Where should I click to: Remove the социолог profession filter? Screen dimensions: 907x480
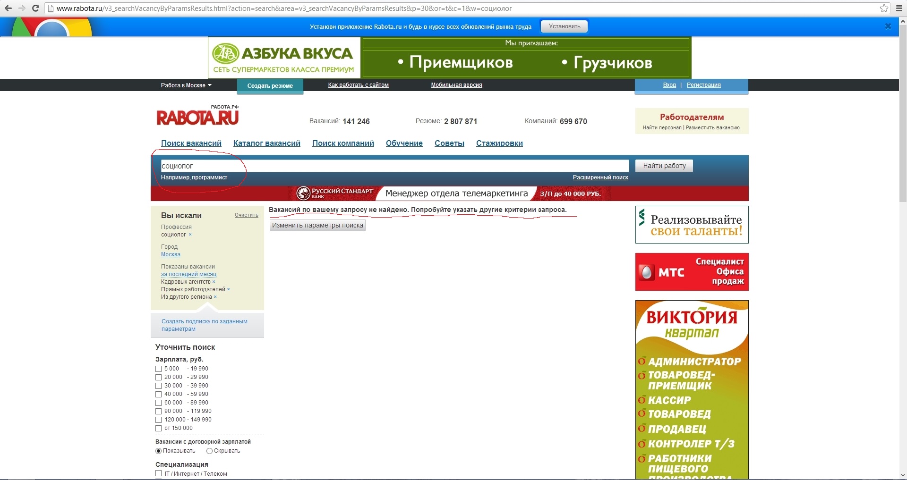coord(190,235)
